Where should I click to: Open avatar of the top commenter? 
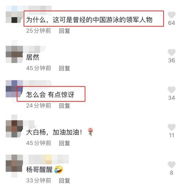pyautogui.click(x=14, y=17)
